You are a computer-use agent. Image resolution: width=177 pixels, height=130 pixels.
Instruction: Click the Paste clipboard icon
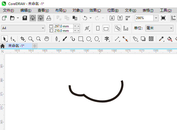75,18
